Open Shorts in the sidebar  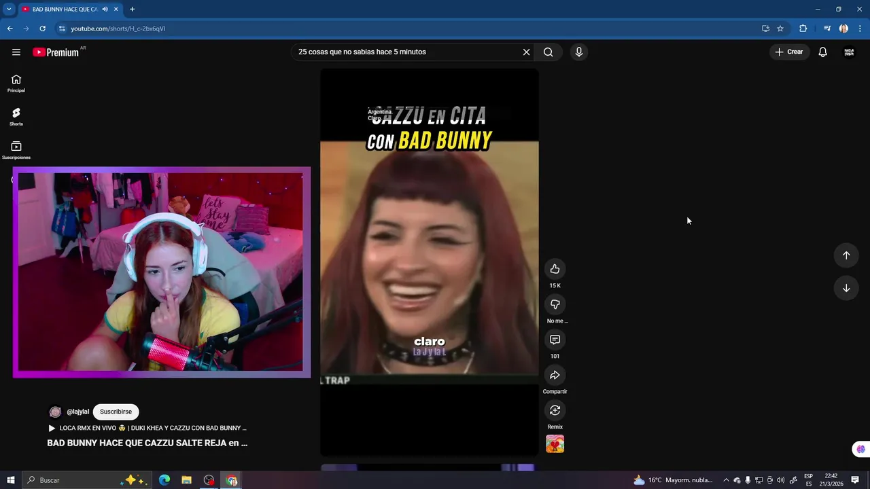tap(16, 117)
